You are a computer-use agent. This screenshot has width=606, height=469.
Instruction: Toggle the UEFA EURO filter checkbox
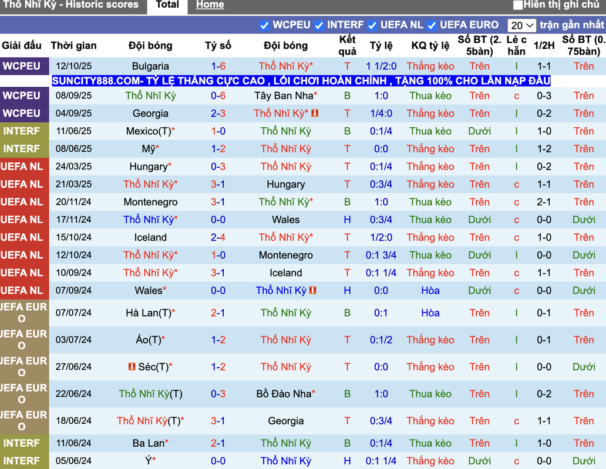coord(432,25)
